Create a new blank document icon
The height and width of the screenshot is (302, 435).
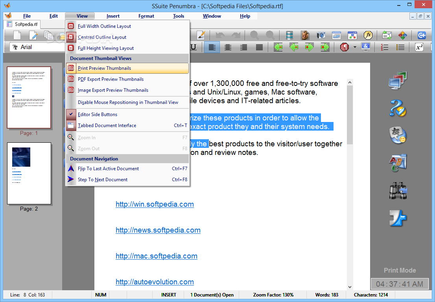[x=17, y=35]
